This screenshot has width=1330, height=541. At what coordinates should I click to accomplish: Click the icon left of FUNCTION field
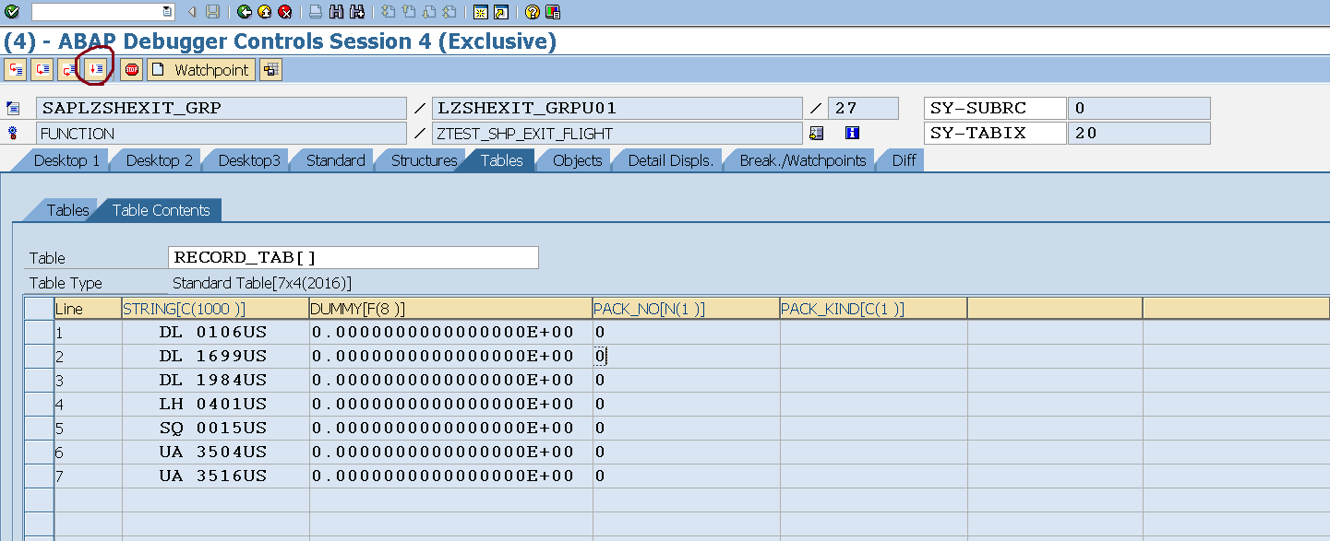click(x=13, y=133)
